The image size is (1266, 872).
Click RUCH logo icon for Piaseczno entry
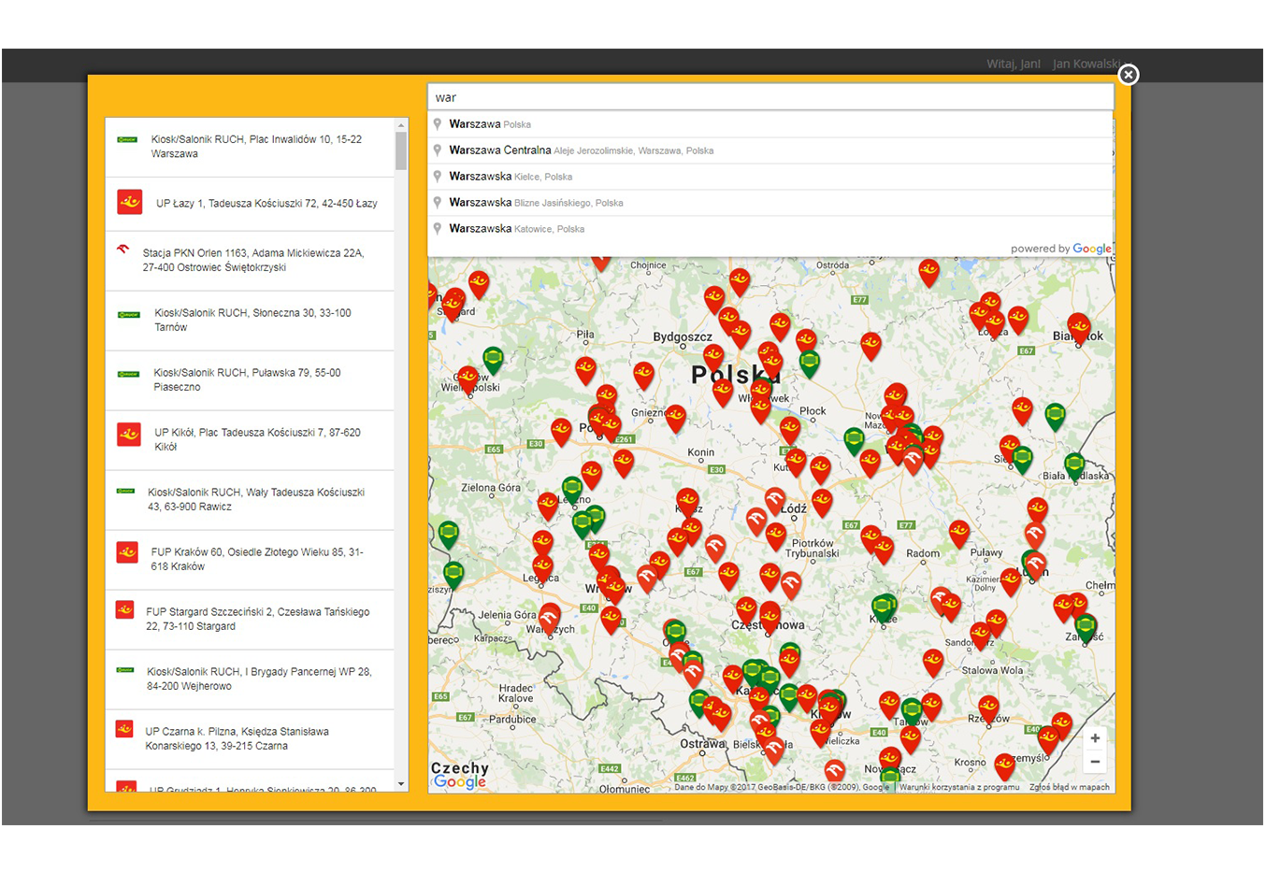128,374
